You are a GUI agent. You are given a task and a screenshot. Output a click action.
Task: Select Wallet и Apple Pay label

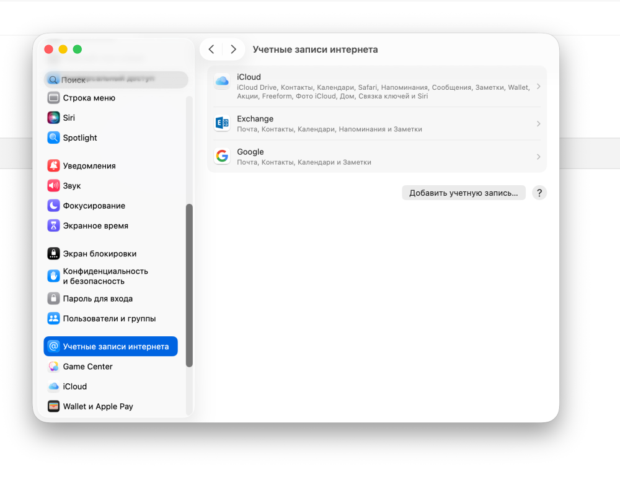[98, 406]
